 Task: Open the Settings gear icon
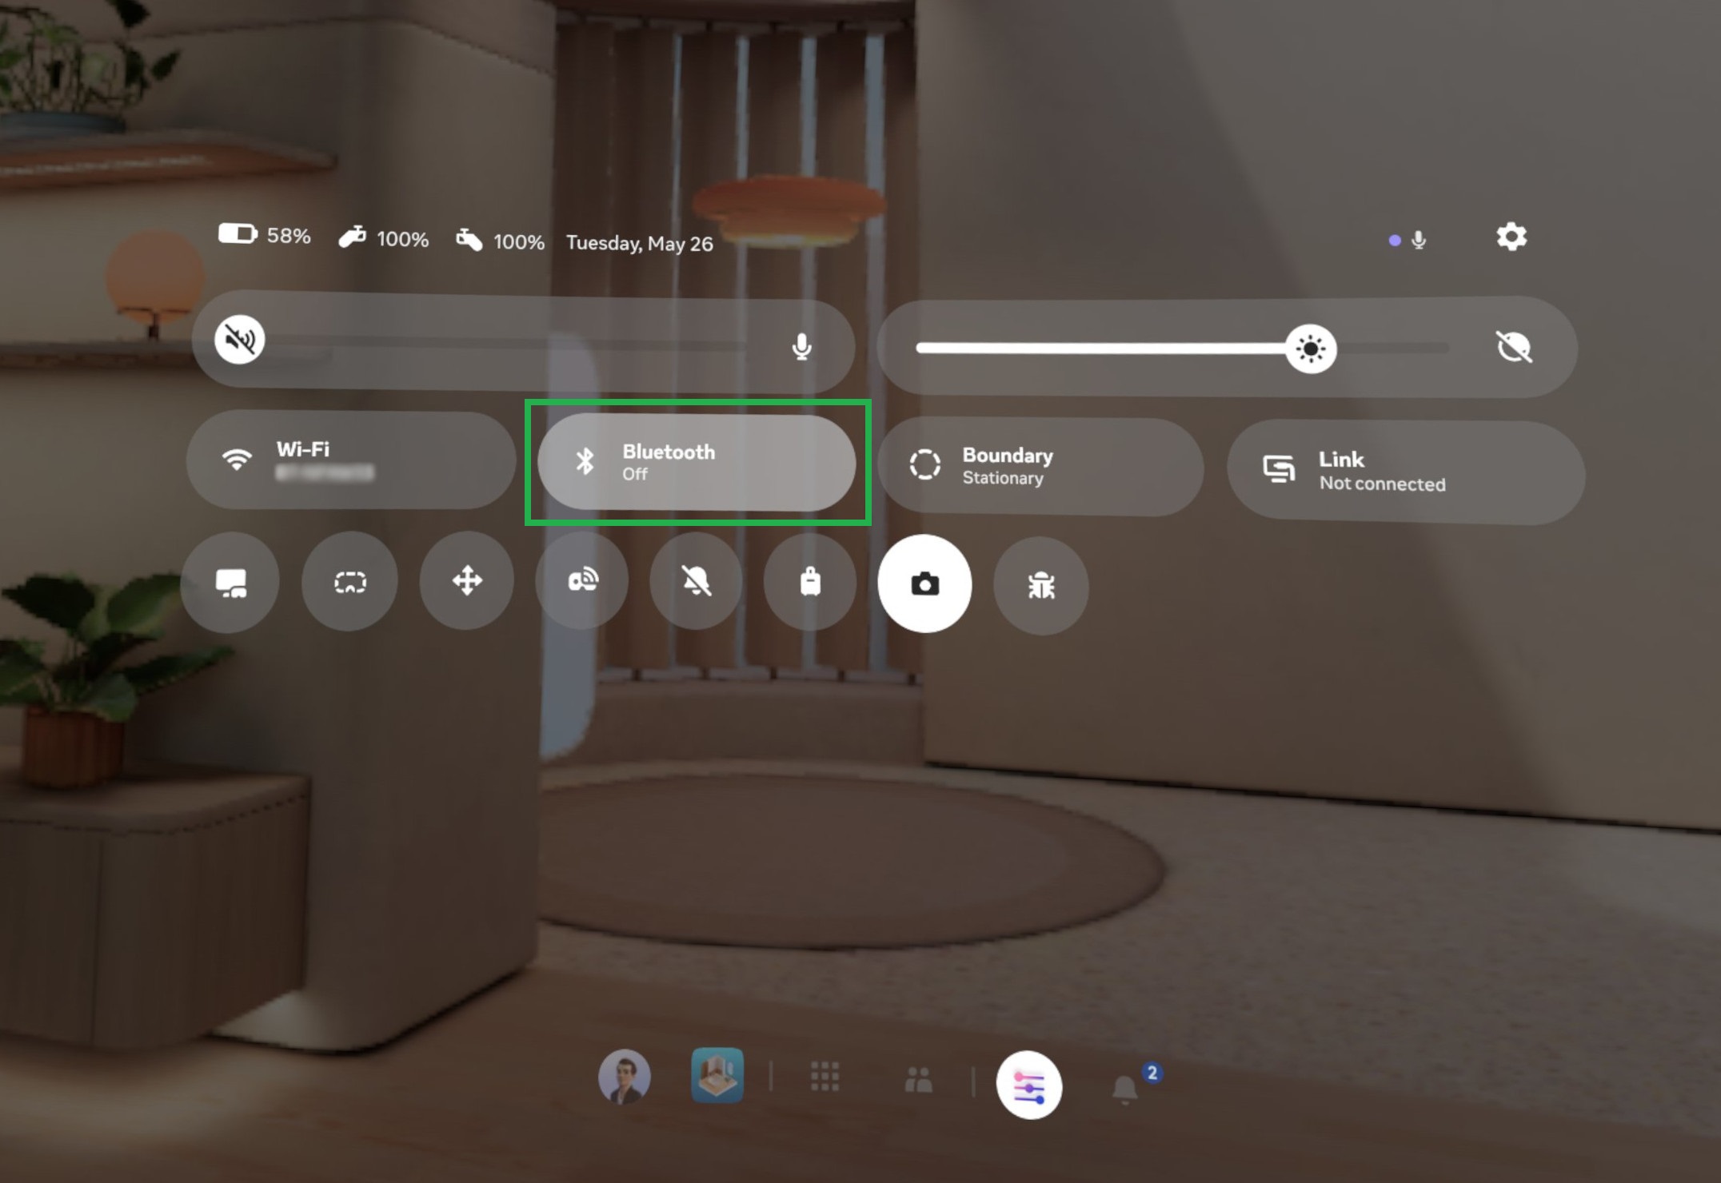[1511, 237]
